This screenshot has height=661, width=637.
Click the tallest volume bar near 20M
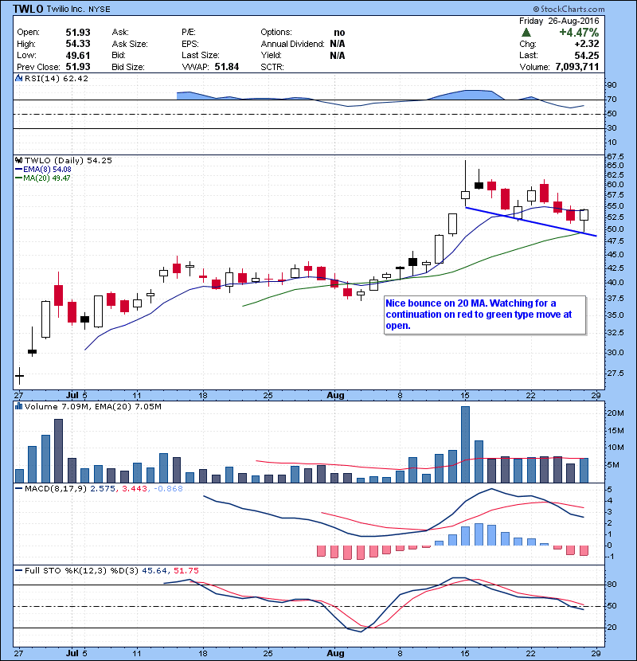click(466, 444)
